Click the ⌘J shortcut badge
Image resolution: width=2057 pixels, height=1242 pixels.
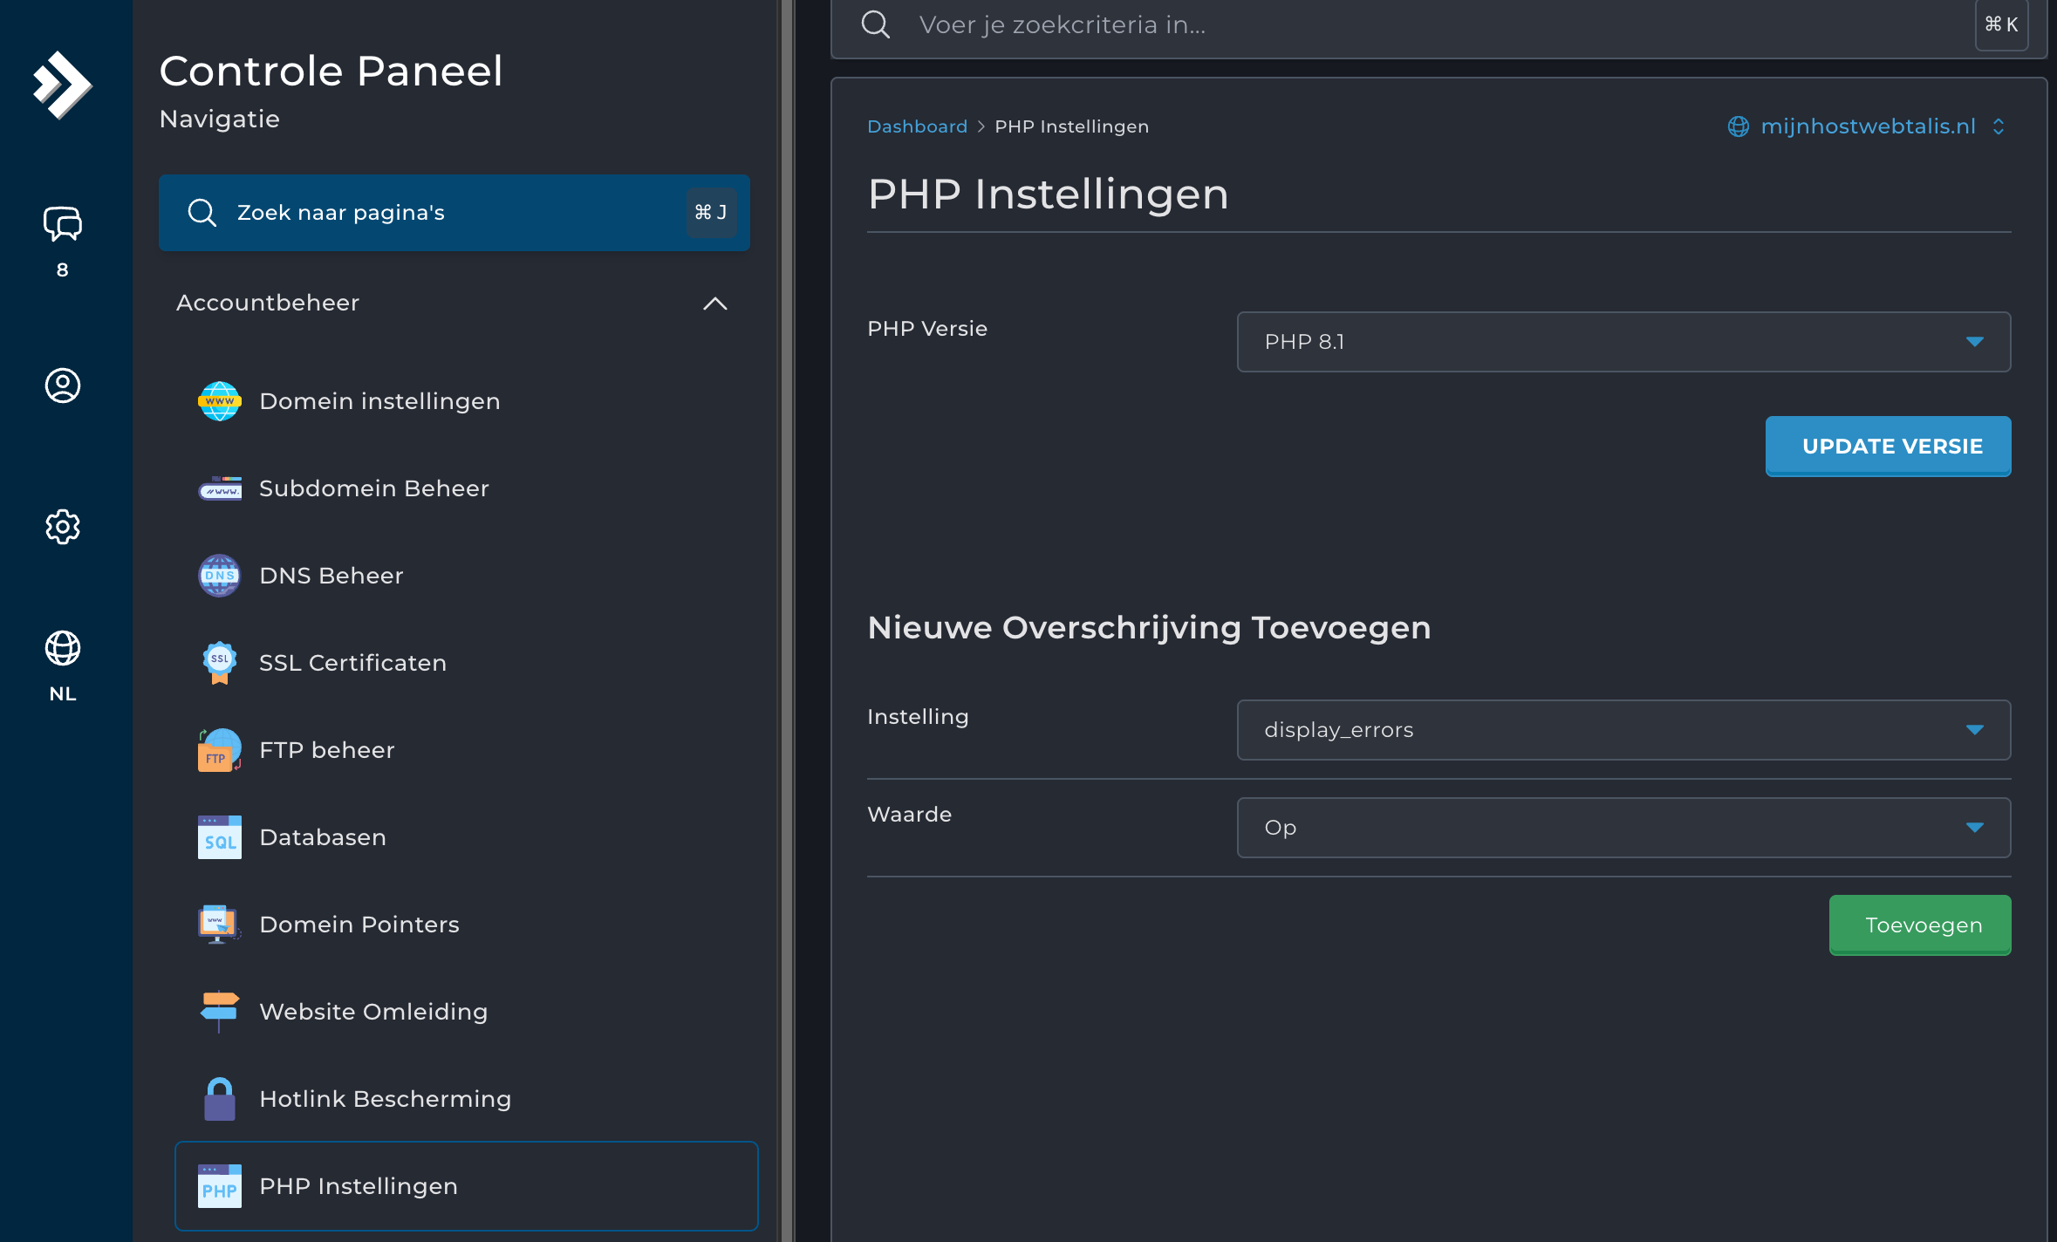[x=711, y=213]
